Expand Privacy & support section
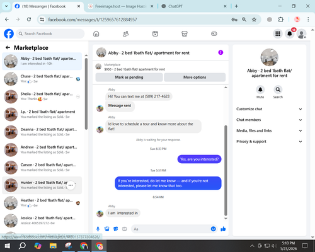The image size is (315, 252). point(270,142)
